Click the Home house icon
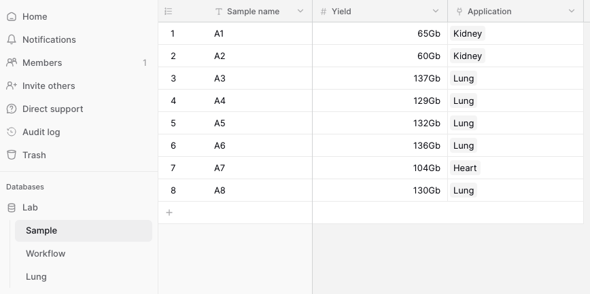This screenshot has width=590, height=294. click(x=12, y=16)
